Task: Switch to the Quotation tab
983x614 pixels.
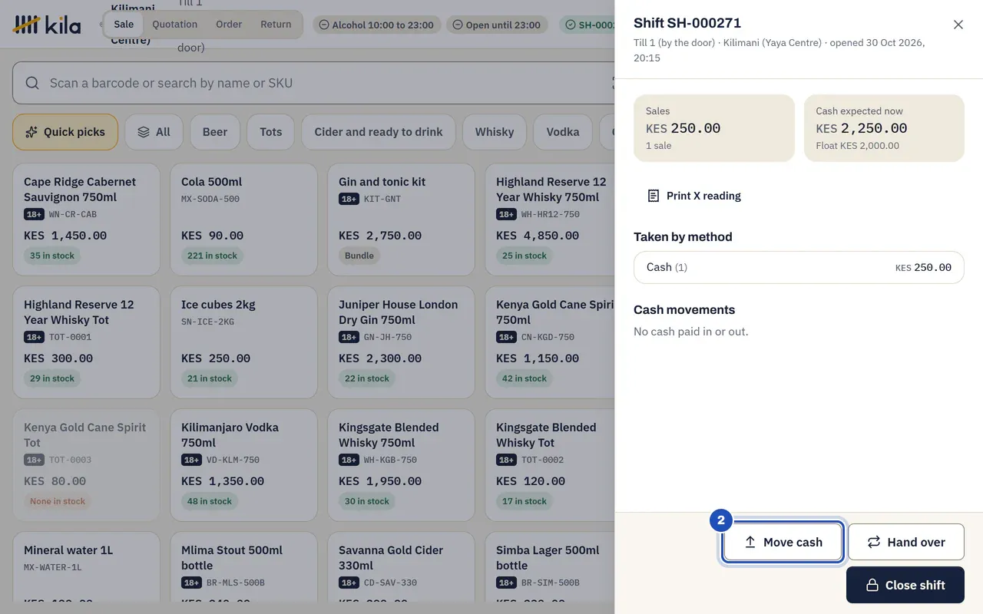Action: [x=174, y=24]
